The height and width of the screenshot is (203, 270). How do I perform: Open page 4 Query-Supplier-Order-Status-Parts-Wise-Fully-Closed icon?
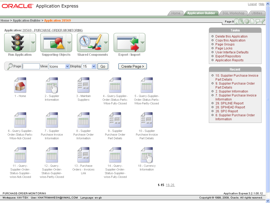pos(115,85)
